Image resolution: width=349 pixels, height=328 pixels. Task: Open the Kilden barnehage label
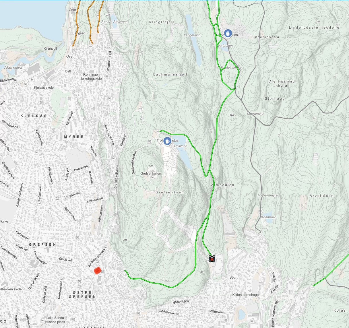[245, 295]
